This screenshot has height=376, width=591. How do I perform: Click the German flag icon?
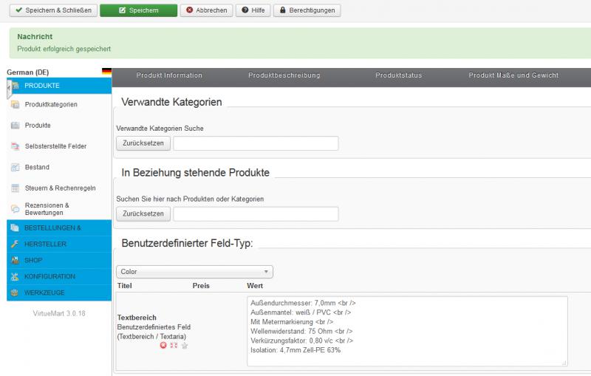tap(106, 72)
